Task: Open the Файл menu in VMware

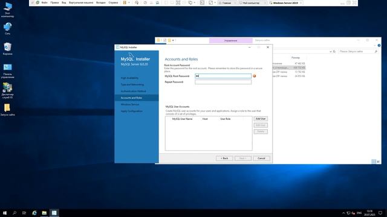Action: pyautogui.click(x=44, y=2)
